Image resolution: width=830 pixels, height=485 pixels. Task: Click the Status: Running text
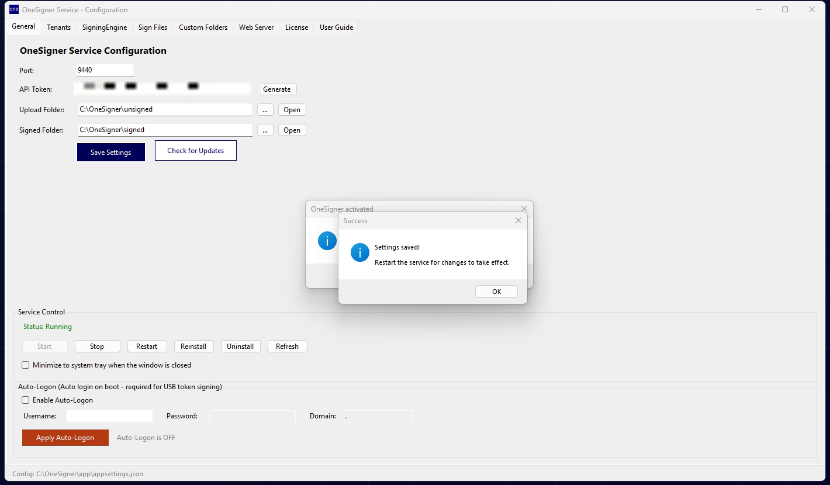click(x=47, y=327)
